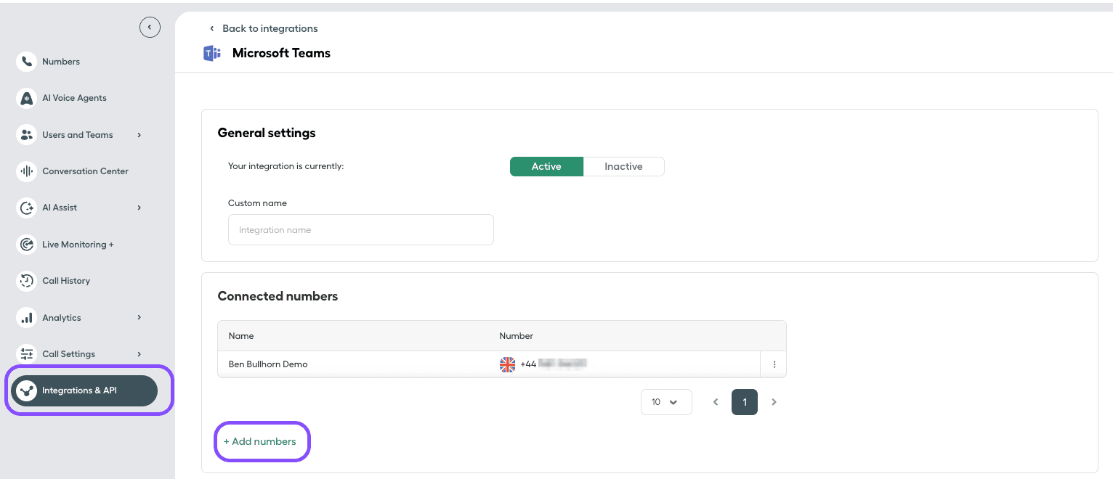1113x479 pixels.
Task: Switch integration status to Inactive
Action: (623, 166)
